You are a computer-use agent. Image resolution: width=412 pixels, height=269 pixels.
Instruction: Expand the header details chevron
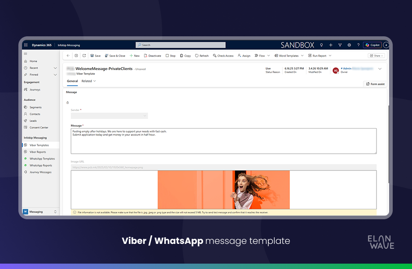pyautogui.click(x=380, y=69)
